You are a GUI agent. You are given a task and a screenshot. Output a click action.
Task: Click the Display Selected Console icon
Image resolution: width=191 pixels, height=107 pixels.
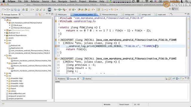177,79
